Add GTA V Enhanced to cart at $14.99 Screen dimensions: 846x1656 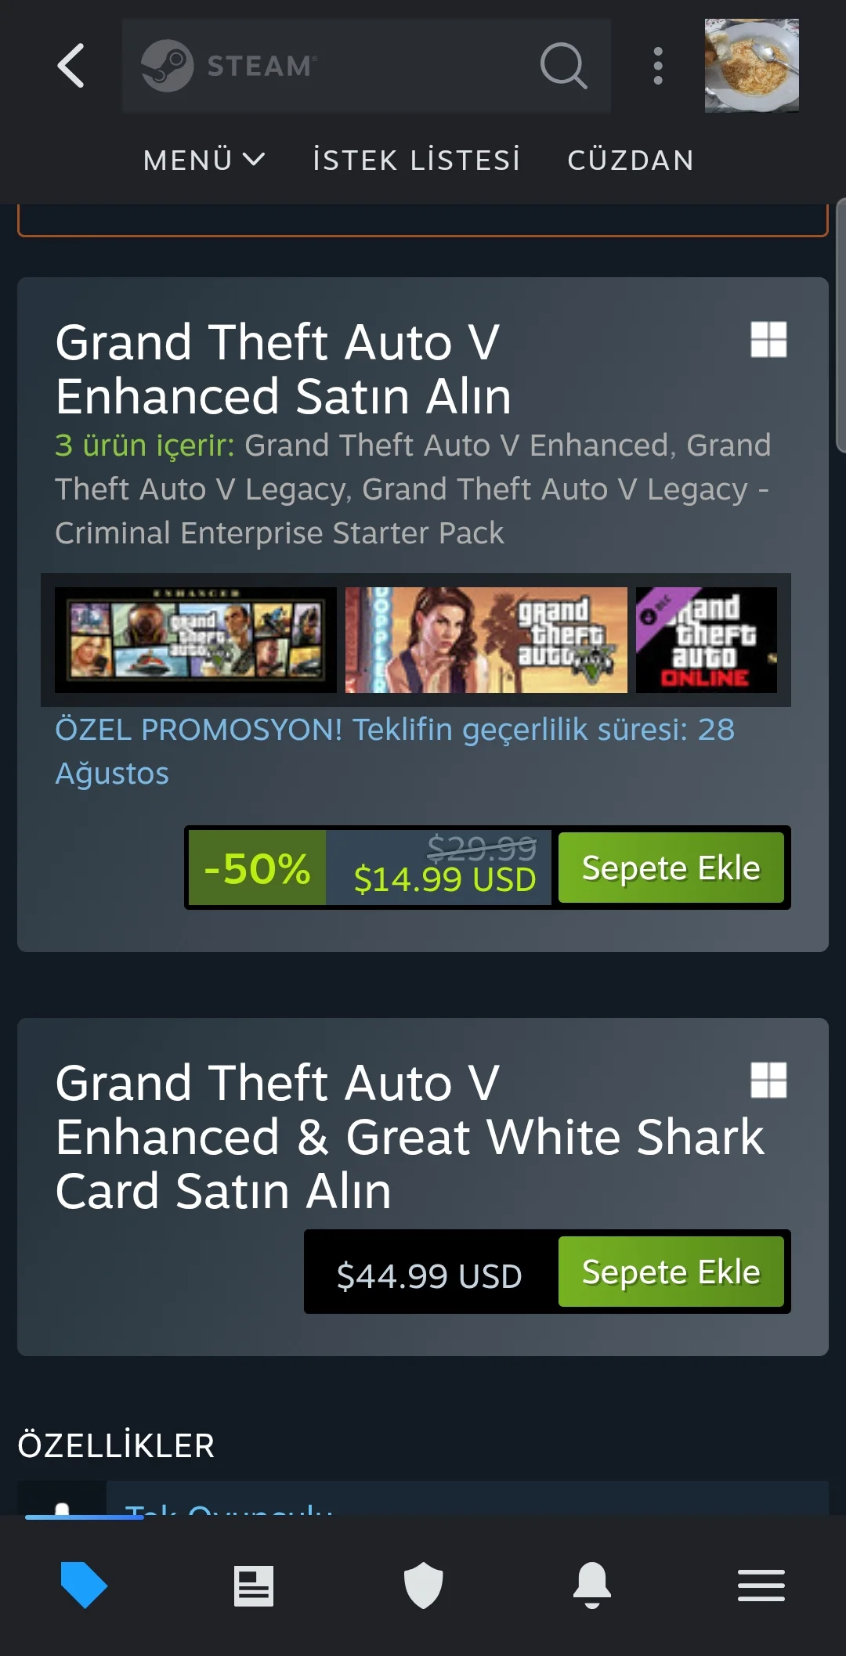(671, 868)
